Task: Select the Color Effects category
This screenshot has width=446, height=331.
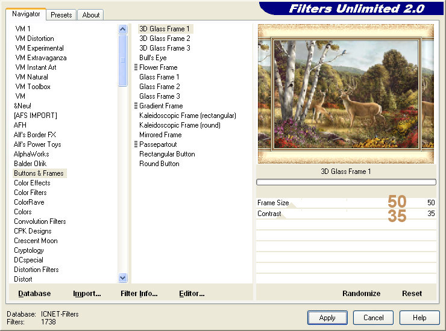Action: coord(32,184)
